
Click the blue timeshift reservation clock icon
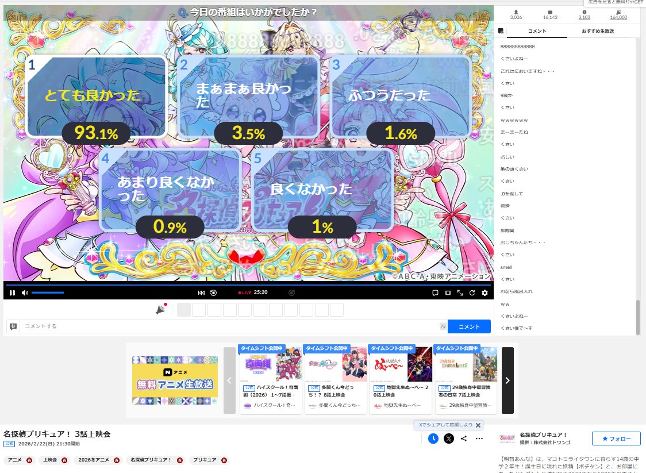click(433, 439)
